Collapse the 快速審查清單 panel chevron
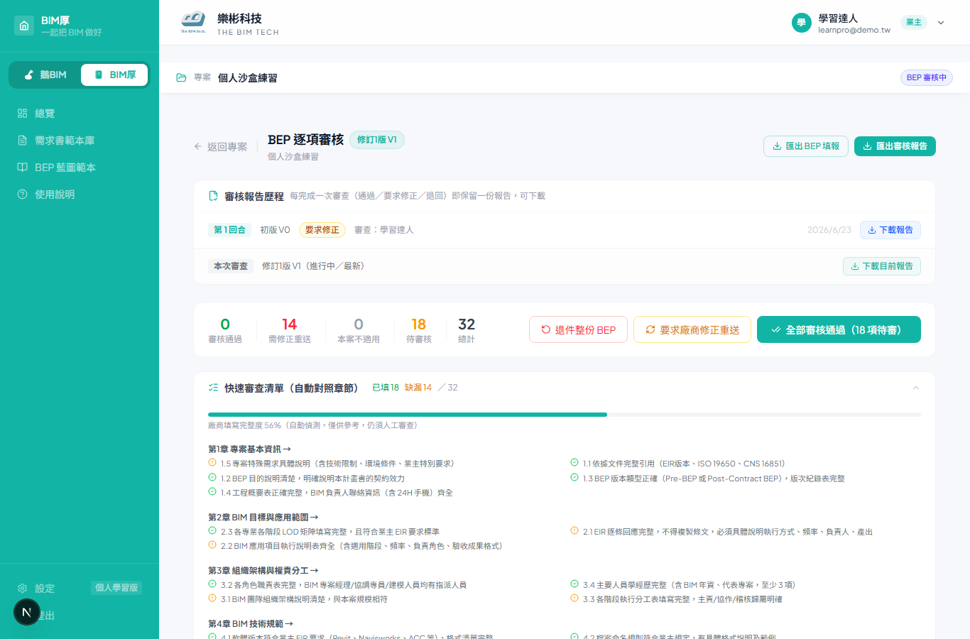Screen dimensions: 970x639 pos(916,388)
